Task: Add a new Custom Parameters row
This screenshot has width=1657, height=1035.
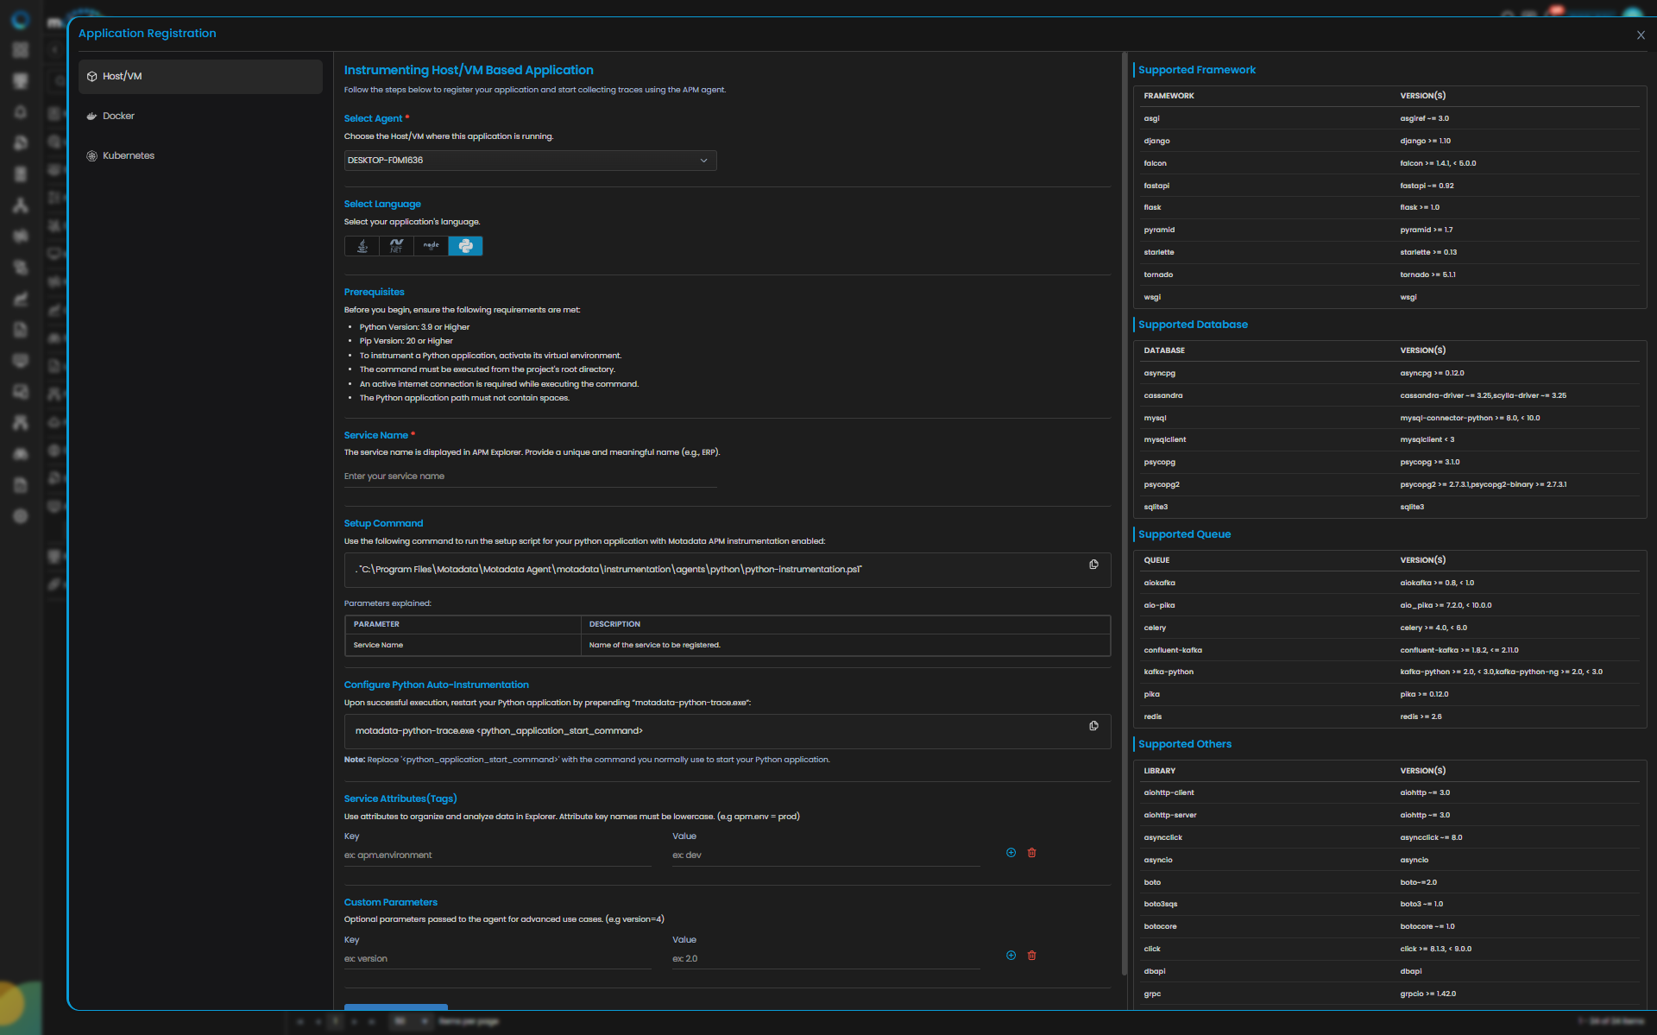Action: pos(1011,956)
